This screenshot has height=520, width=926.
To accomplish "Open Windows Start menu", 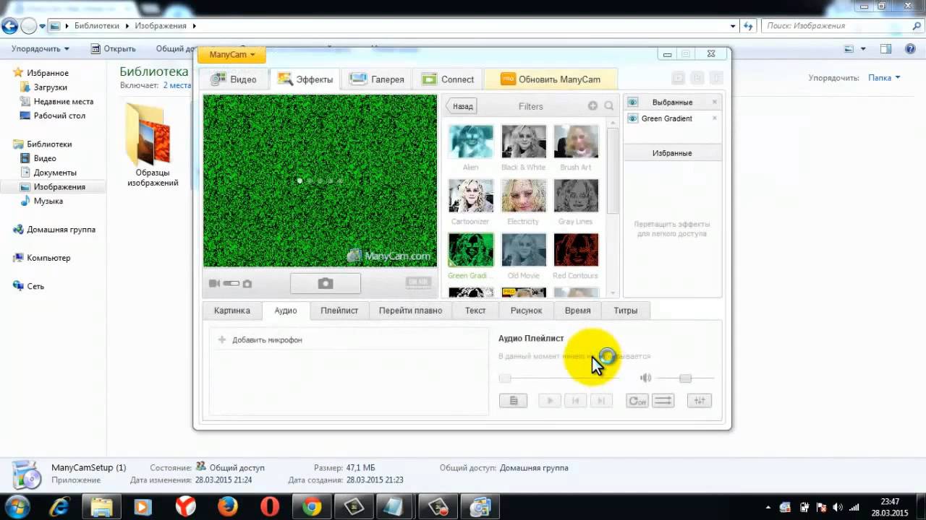I will (x=17, y=506).
